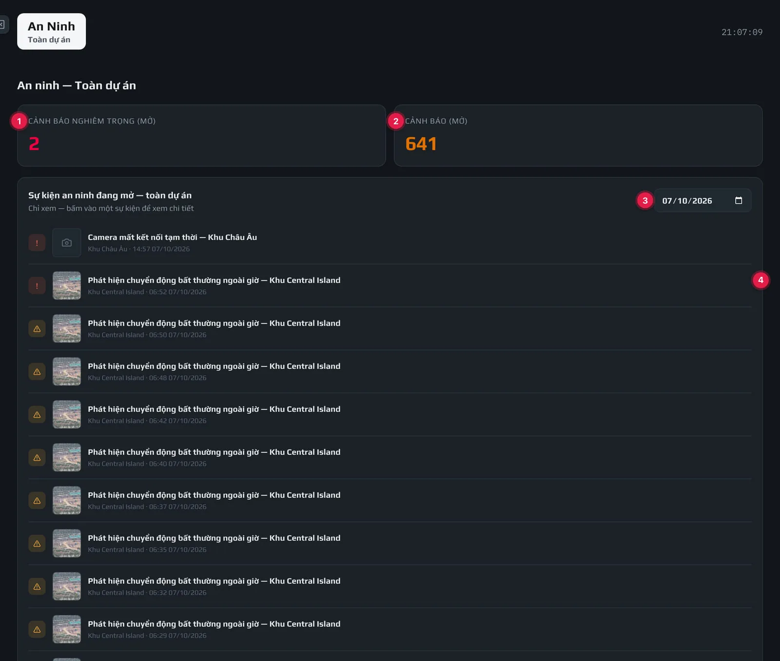Click text "Khu Central Island · 06:48 07/10/2026"

click(x=147, y=378)
